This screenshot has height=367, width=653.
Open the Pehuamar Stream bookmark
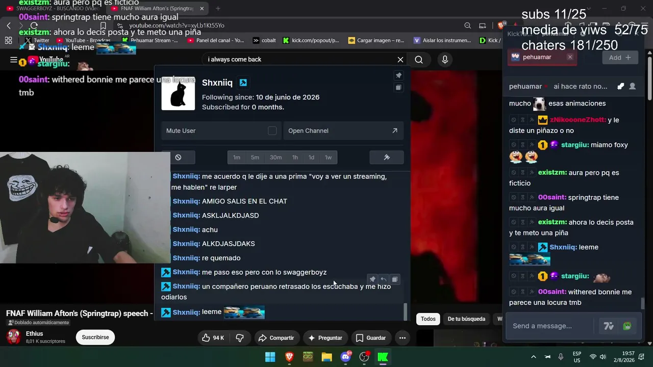[149, 40]
